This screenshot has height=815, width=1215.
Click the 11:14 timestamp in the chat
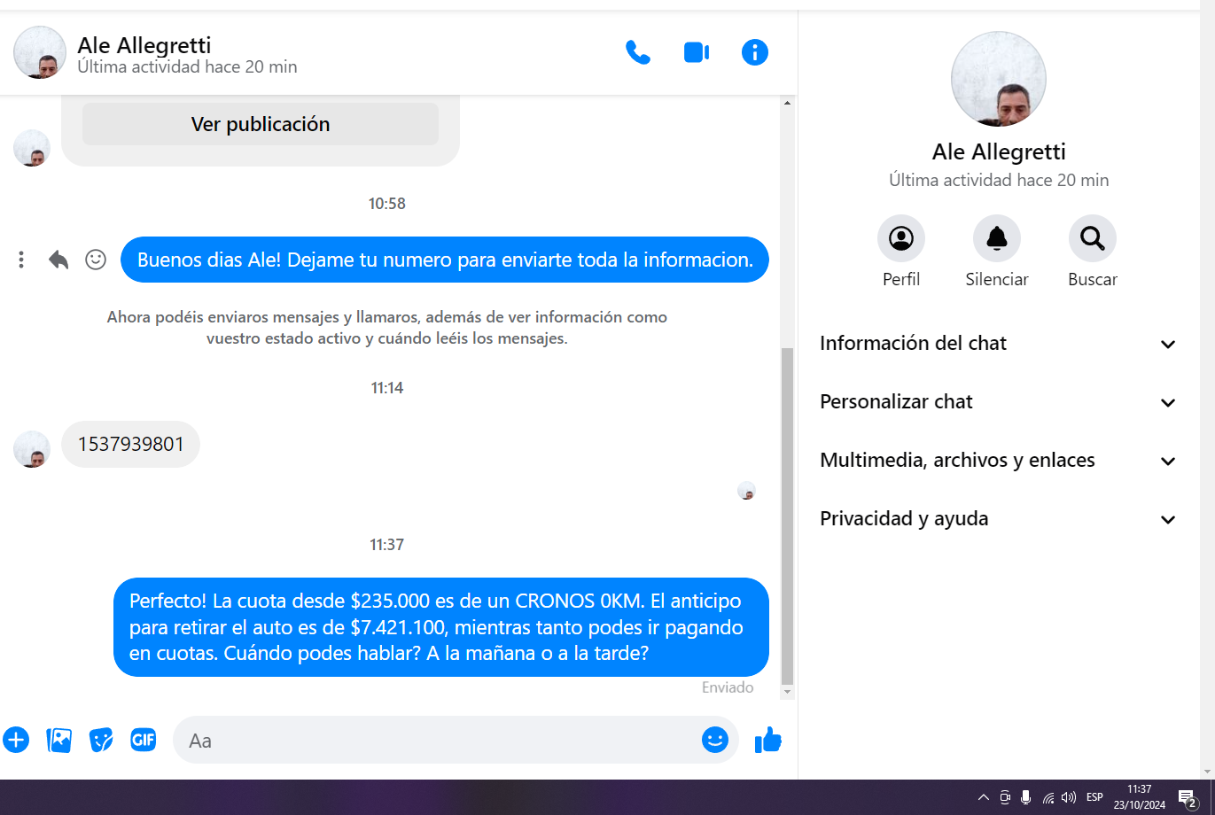(387, 388)
